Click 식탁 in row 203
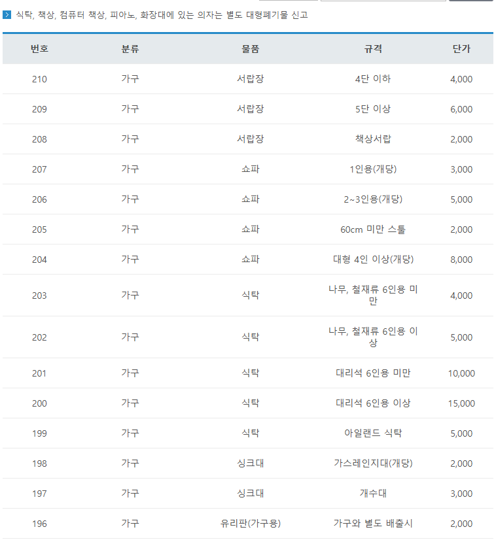The image size is (494, 540). (x=251, y=295)
